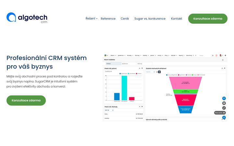Viewport: 234px width, 146px height.
Task: Open settings gear of Plnění cílů: Jednání
Action: coord(142,68)
